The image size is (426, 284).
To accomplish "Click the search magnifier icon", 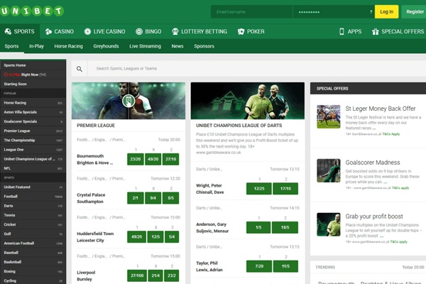I will tap(80, 69).
